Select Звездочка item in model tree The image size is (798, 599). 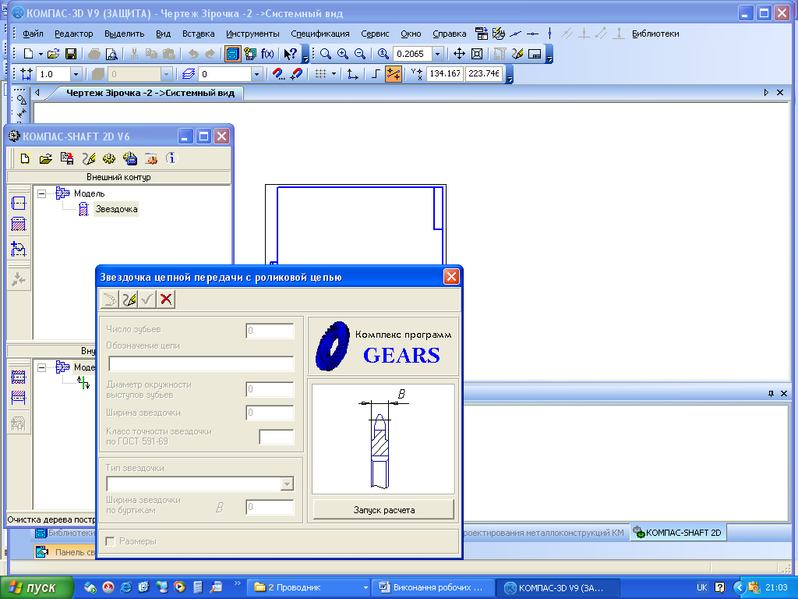pos(116,209)
